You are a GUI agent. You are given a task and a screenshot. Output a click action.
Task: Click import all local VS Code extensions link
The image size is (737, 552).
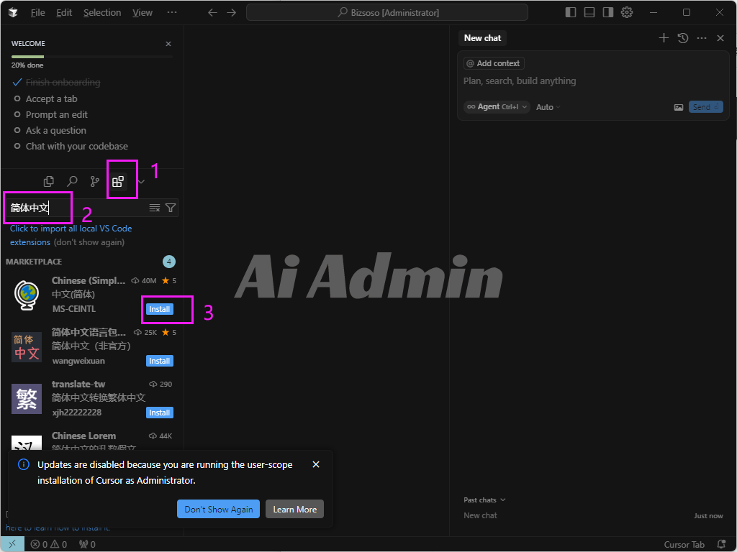point(71,235)
